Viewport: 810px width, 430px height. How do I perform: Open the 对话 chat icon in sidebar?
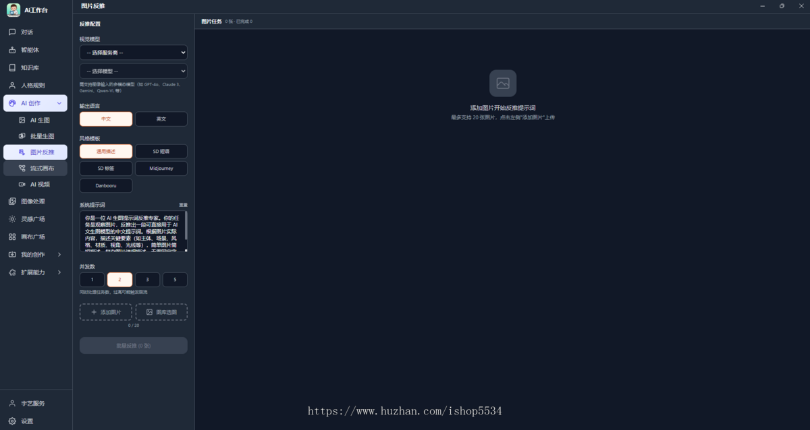point(12,32)
